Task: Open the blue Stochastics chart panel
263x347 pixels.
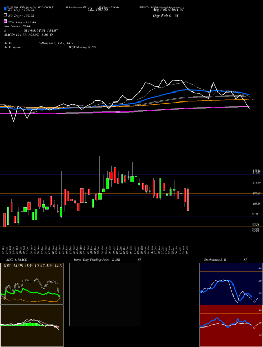Action: coord(231,284)
